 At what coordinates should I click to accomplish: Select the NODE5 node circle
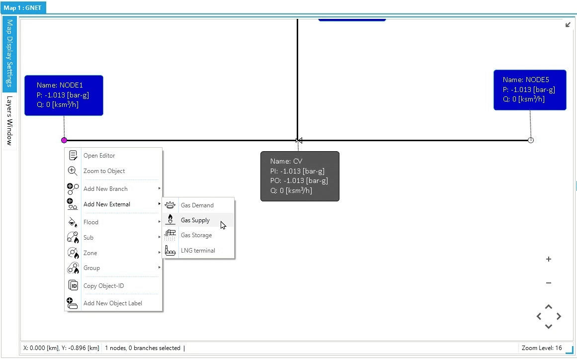(x=530, y=140)
